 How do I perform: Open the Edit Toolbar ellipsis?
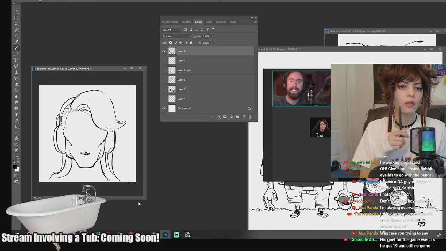(16, 157)
